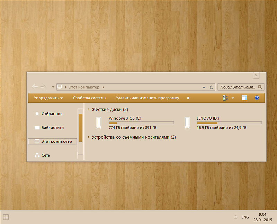
Task: Click the C: drive space usage bar
Action: click(x=141, y=123)
